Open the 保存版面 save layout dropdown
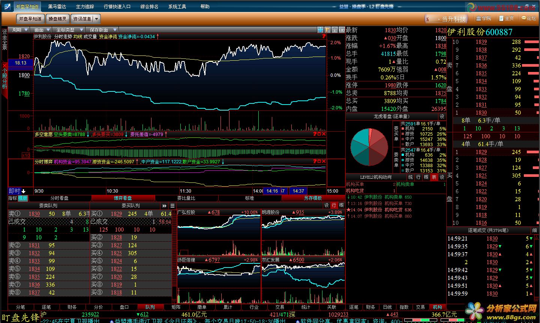The image size is (540, 323). [102, 30]
